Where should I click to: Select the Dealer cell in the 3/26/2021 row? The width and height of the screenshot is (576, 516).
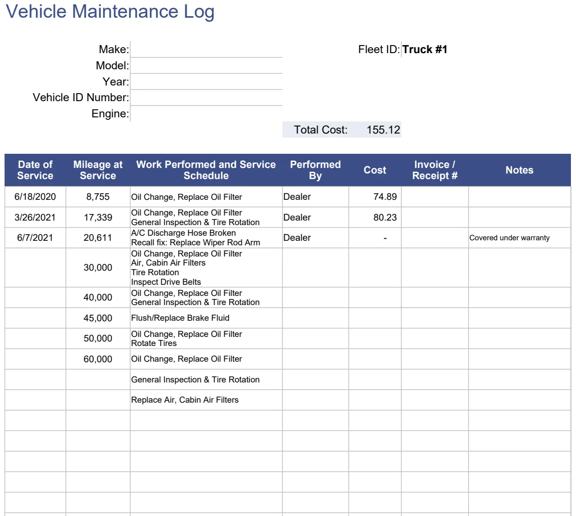tap(315, 218)
